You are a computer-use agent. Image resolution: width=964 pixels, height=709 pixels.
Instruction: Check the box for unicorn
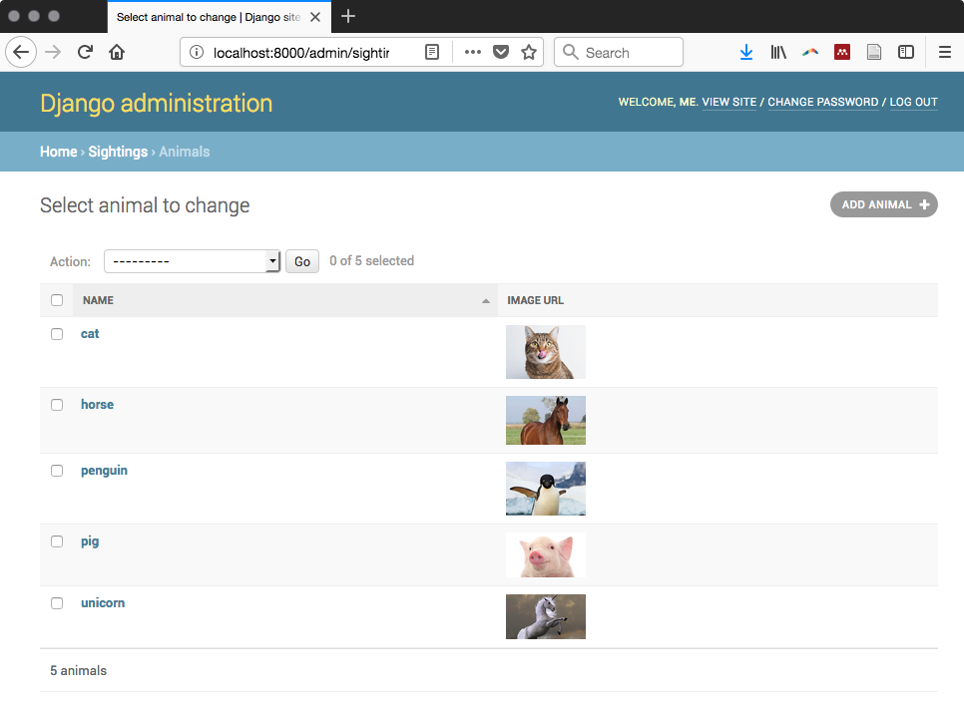point(57,603)
